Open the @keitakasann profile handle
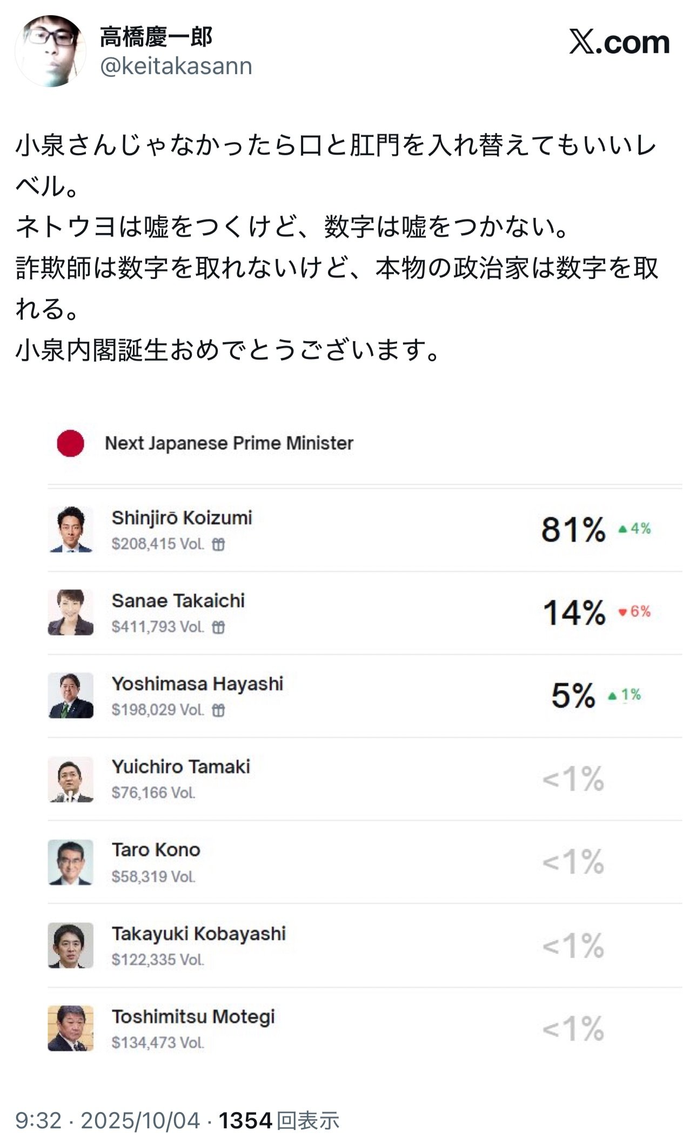Screen dimensions: 697x1138 [x=176, y=66]
